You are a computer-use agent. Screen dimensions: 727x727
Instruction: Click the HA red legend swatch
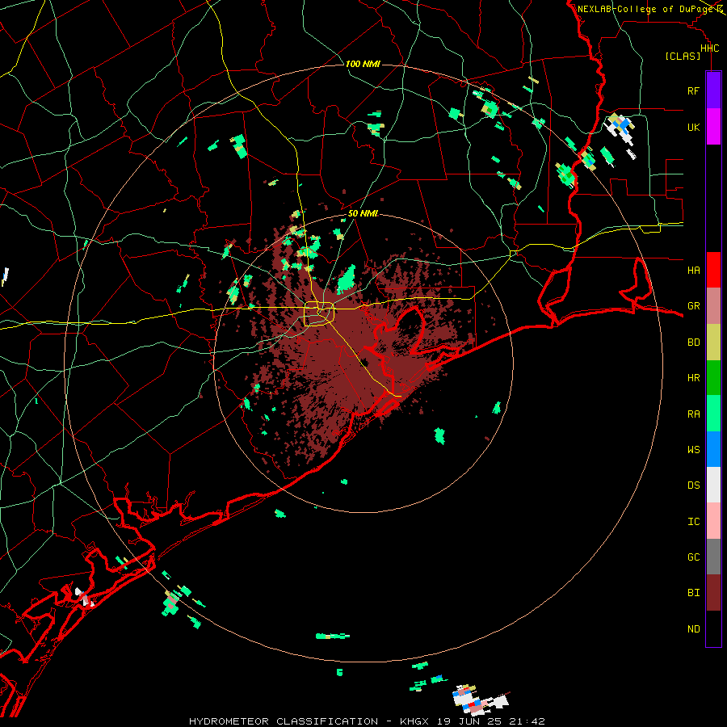coord(713,270)
